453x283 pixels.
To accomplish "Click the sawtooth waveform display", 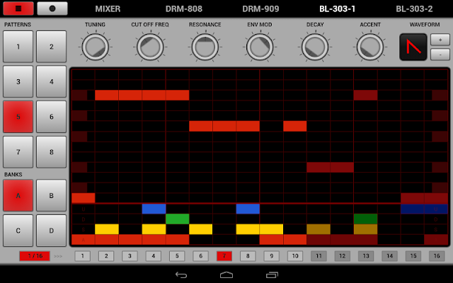I will point(413,47).
